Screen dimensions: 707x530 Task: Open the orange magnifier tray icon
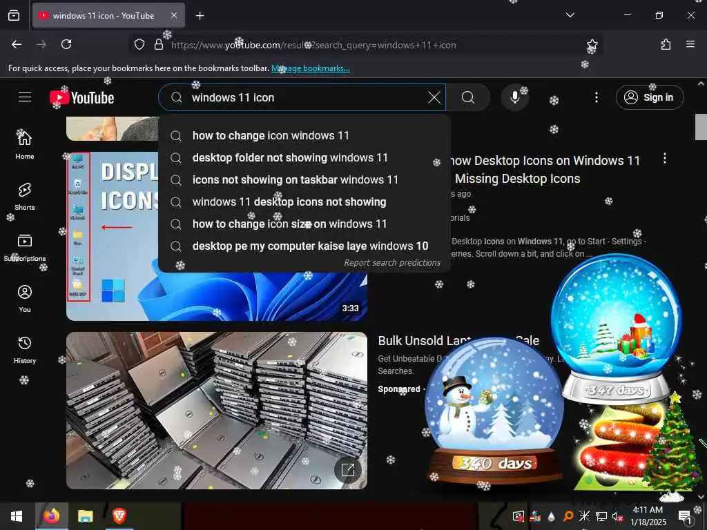568,516
